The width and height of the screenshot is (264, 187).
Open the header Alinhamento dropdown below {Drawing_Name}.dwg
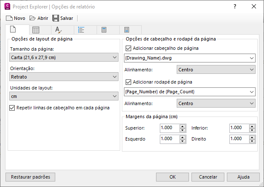pyautogui.click(x=216, y=70)
